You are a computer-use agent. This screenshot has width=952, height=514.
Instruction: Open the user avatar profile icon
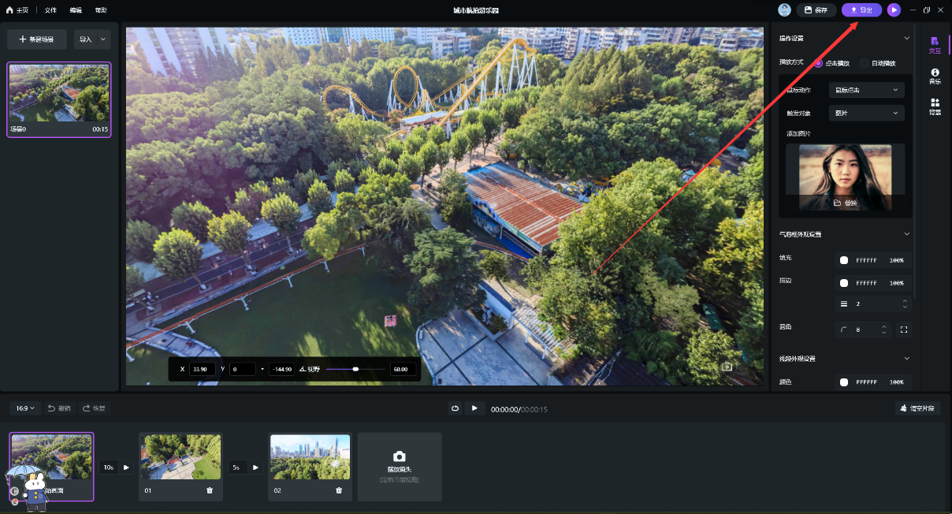(784, 10)
